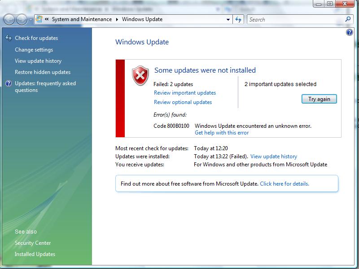Image resolution: width=359 pixels, height=269 pixels.
Task: Minimize the Windows Update window
Action: 319,4
